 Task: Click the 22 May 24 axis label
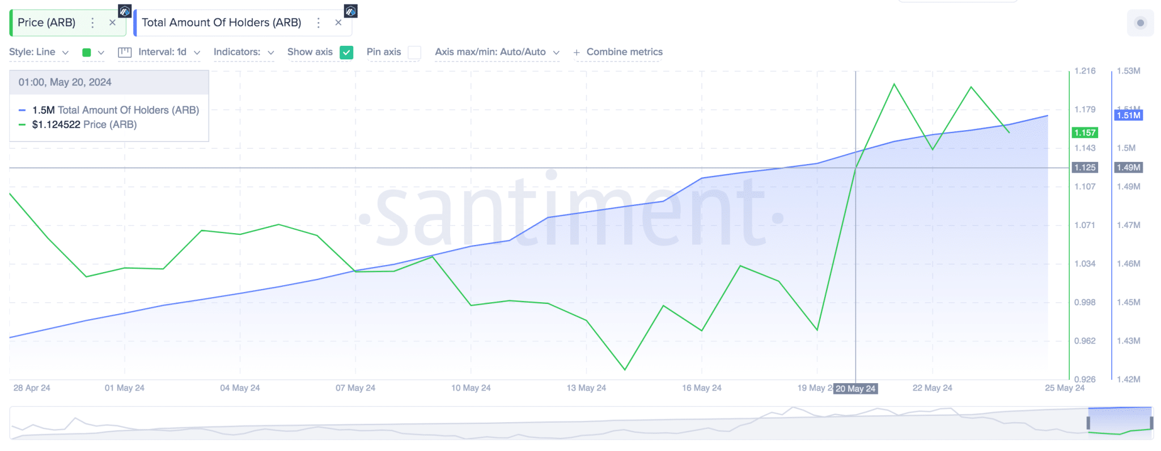(933, 388)
